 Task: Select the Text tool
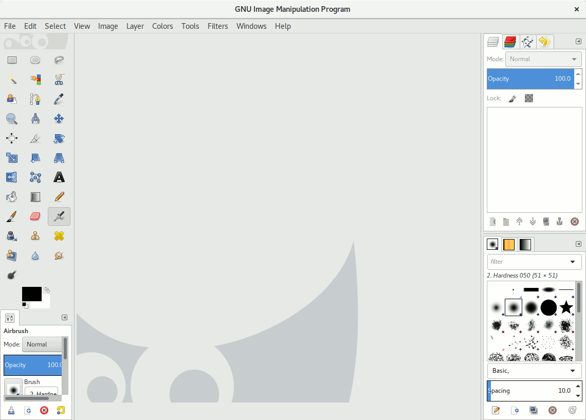(59, 177)
